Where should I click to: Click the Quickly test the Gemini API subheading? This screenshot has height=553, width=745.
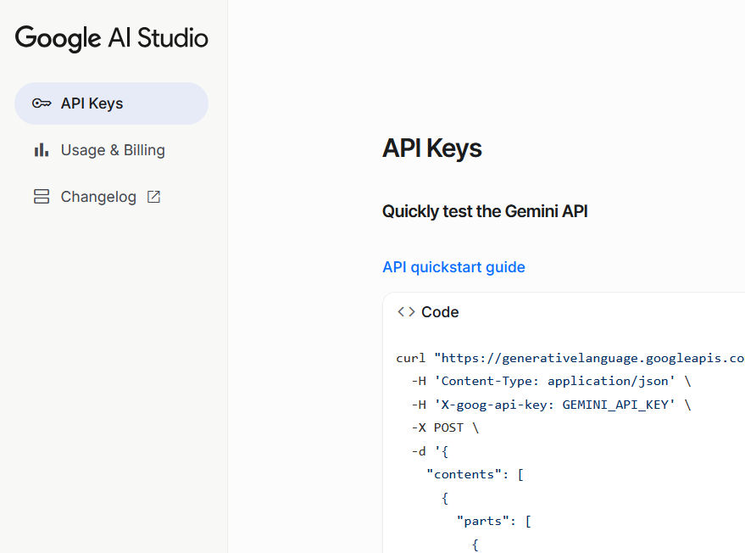[x=485, y=211]
